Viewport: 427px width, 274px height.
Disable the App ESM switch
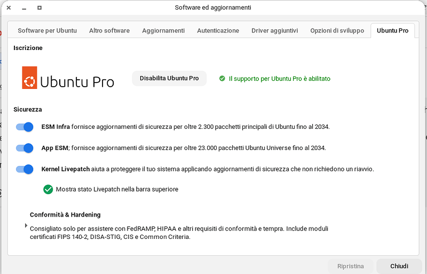tap(25, 148)
